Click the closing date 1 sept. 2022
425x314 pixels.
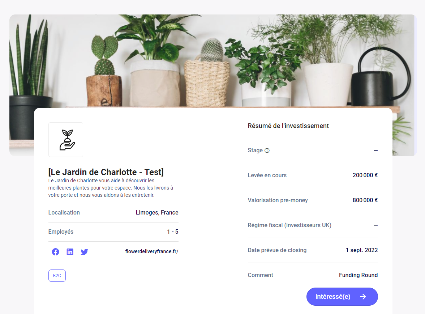[x=361, y=250]
